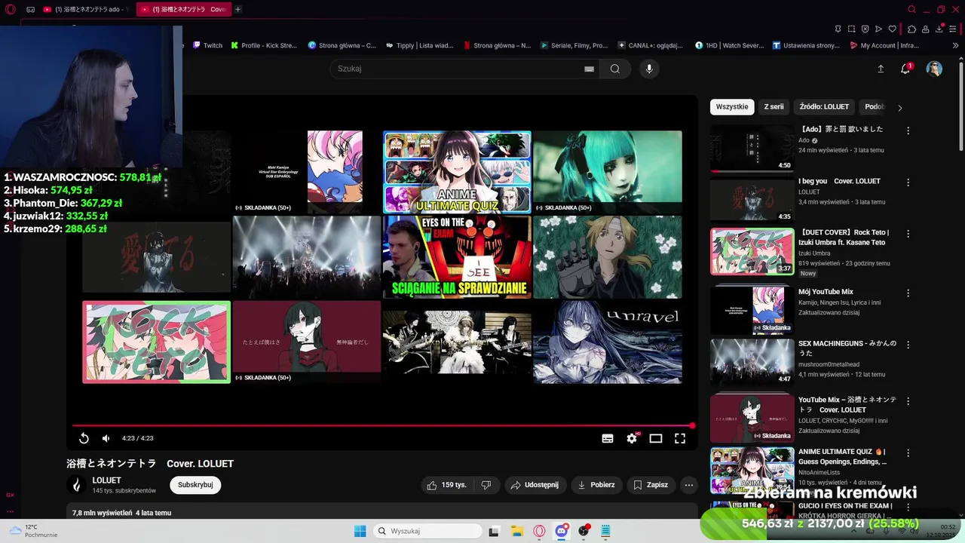The height and width of the screenshot is (543, 965).
Task: Open the ROCK TETO end screen thumbnail
Action: [156, 342]
